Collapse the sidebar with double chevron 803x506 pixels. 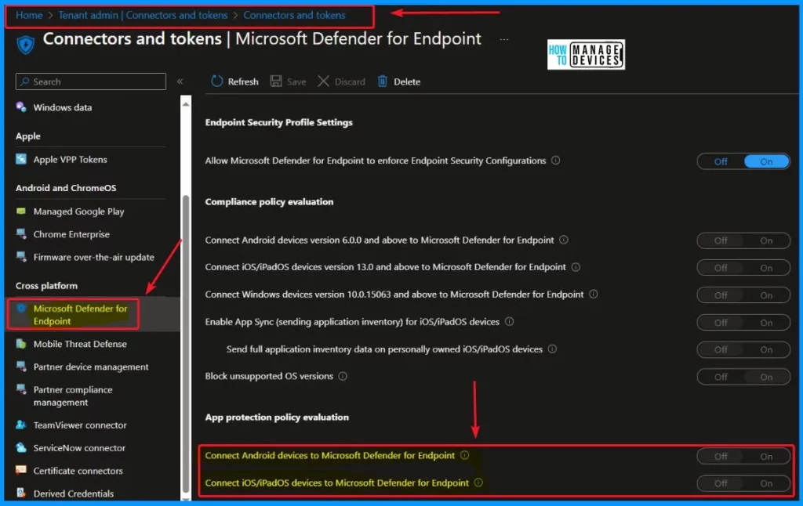pyautogui.click(x=180, y=81)
